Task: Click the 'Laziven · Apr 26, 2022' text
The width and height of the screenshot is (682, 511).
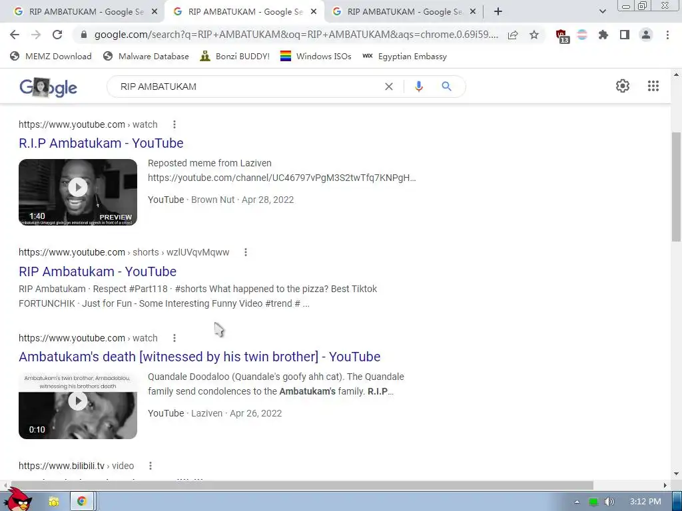Action: [x=236, y=413]
